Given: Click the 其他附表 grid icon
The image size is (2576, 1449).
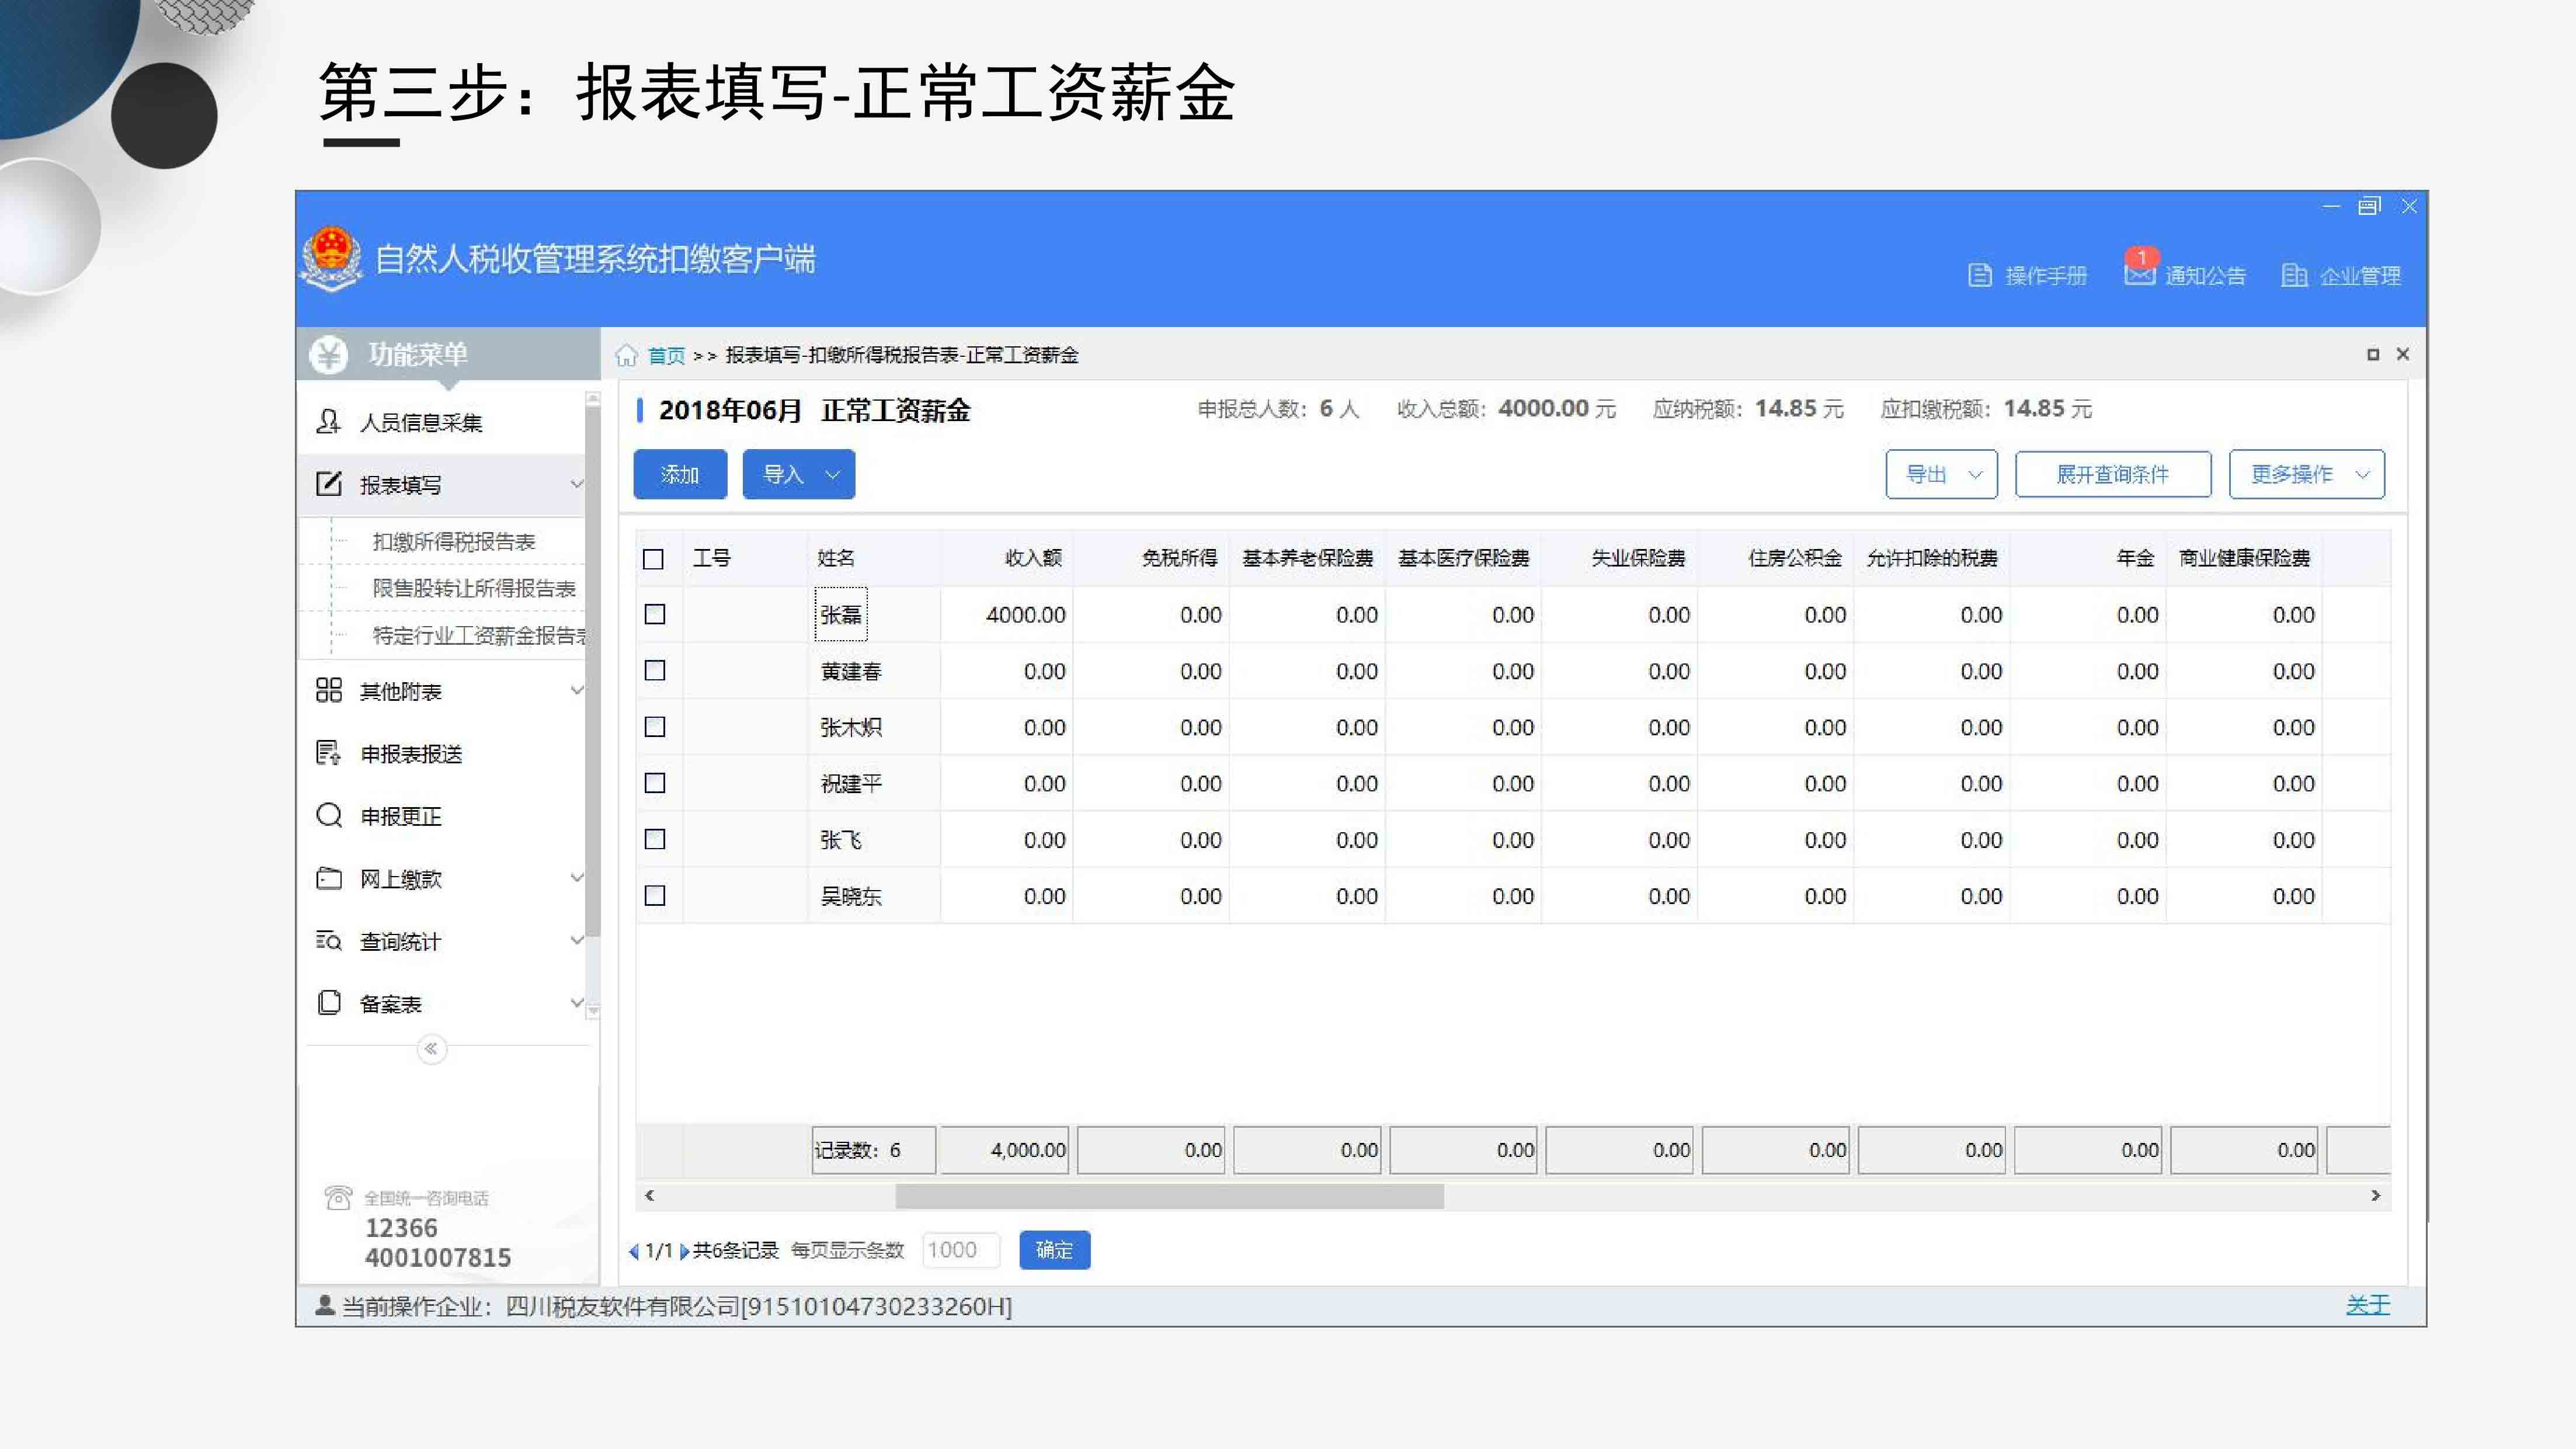Looking at the screenshot, I should [328, 690].
